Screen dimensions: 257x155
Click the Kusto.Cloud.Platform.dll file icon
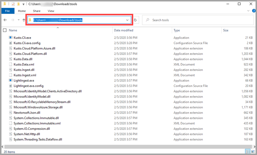(x=11, y=54)
